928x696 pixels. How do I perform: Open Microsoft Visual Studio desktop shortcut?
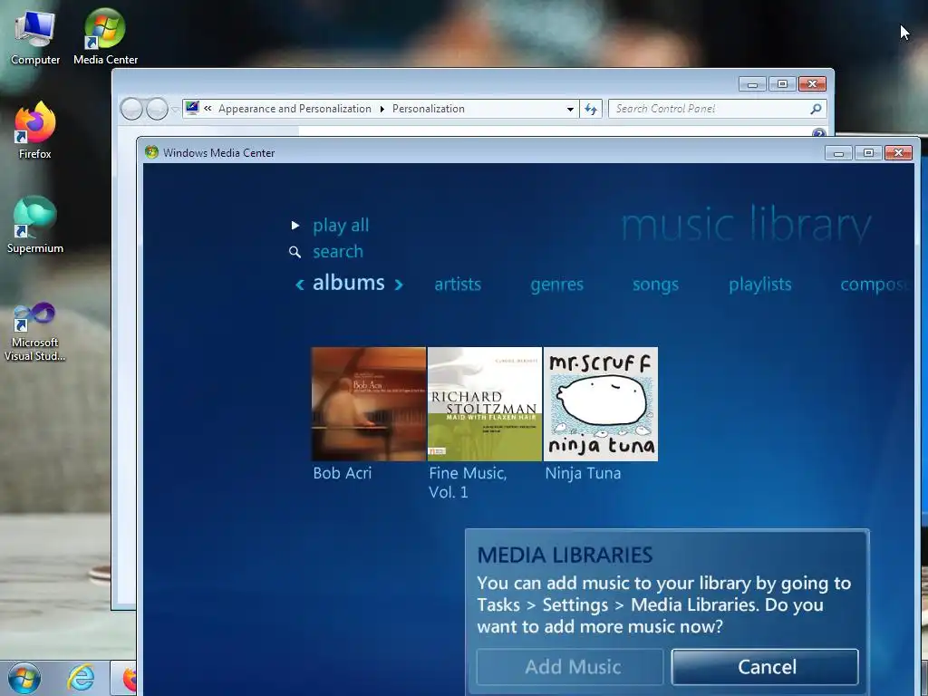click(x=35, y=332)
